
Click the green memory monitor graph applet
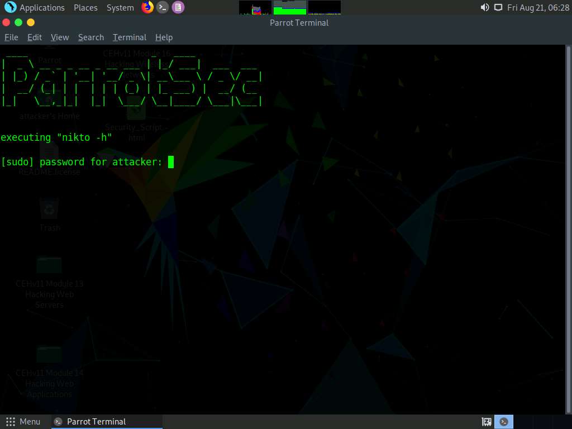(290, 7)
